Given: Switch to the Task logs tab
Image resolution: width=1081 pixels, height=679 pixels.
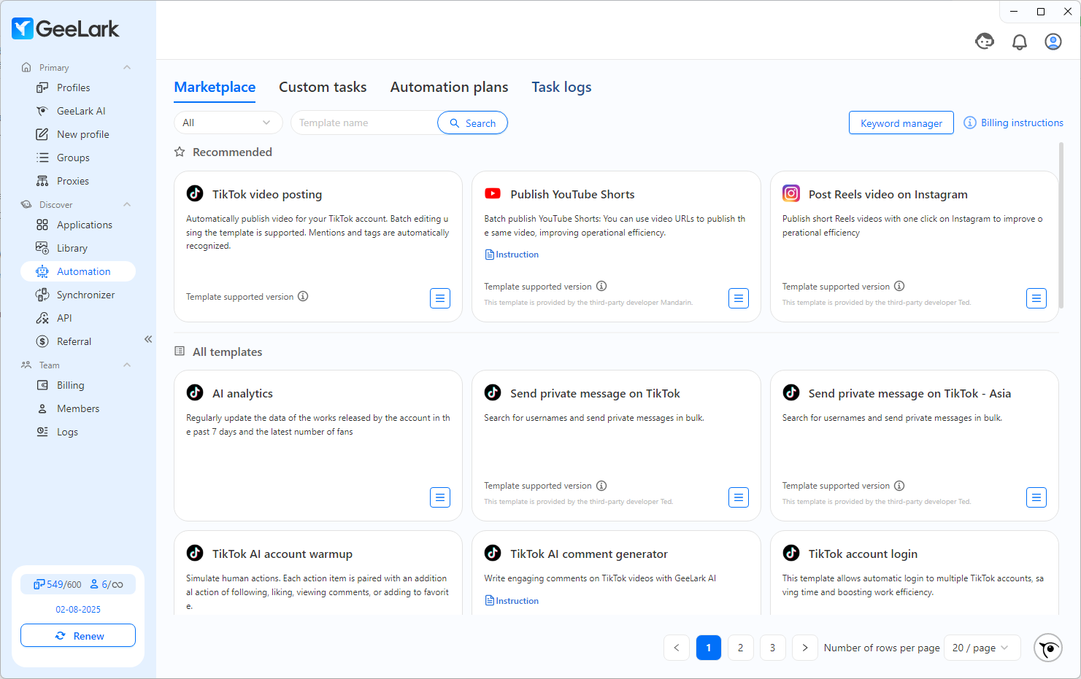Looking at the screenshot, I should [561, 87].
